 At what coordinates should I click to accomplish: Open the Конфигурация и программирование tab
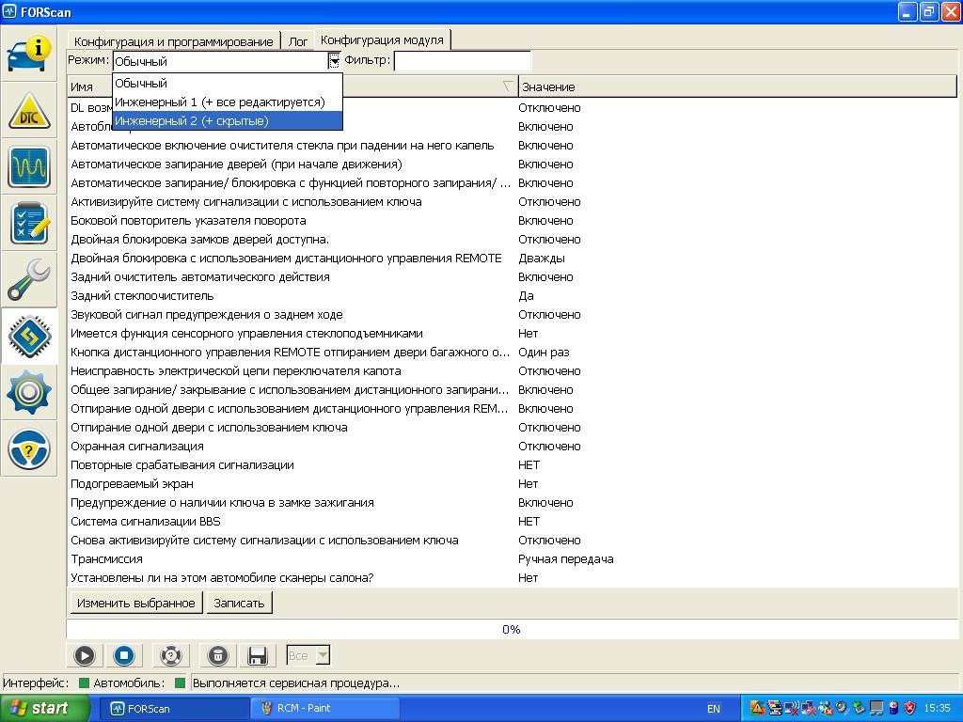point(173,41)
